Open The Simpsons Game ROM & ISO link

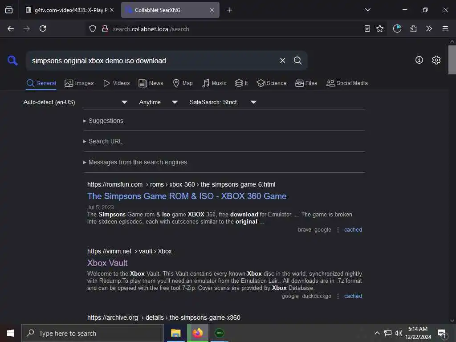click(x=187, y=196)
